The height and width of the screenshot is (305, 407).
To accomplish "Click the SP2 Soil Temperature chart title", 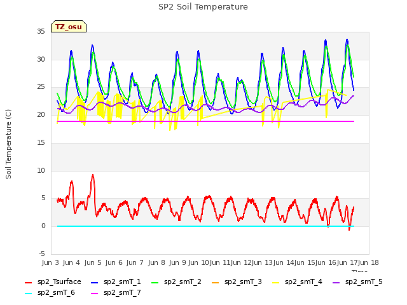I will point(203,7).
